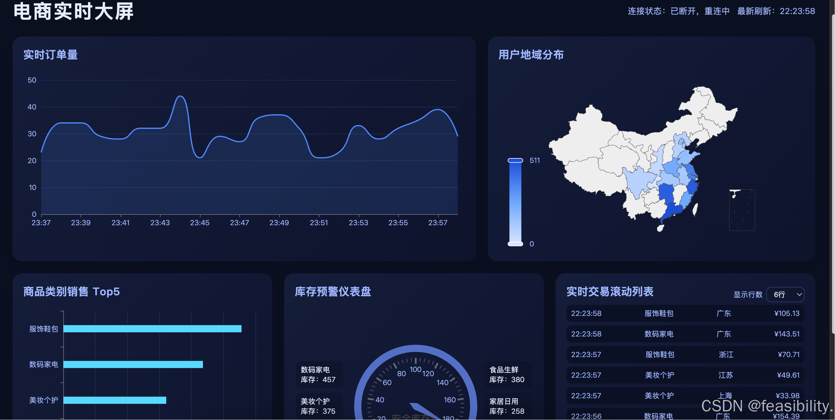Click the dropdown chevron arrow beside 6行
The image size is (835, 420).
click(799, 295)
